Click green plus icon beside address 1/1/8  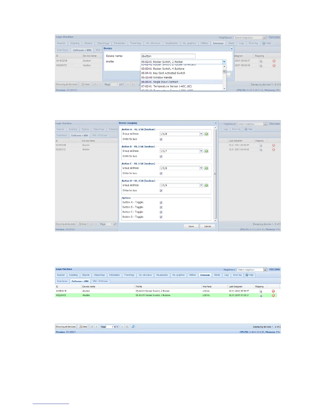(x=206, y=168)
